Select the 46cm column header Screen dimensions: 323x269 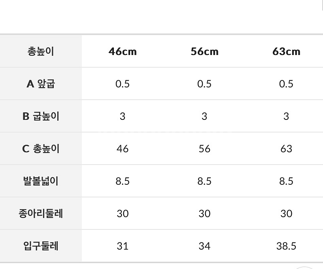[123, 51]
